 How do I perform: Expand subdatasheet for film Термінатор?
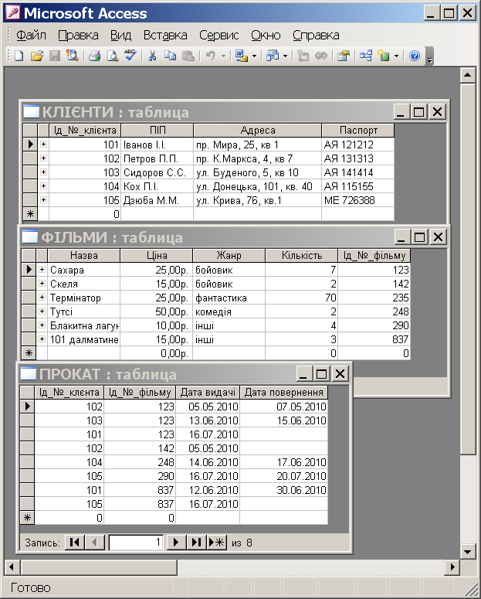(x=42, y=298)
